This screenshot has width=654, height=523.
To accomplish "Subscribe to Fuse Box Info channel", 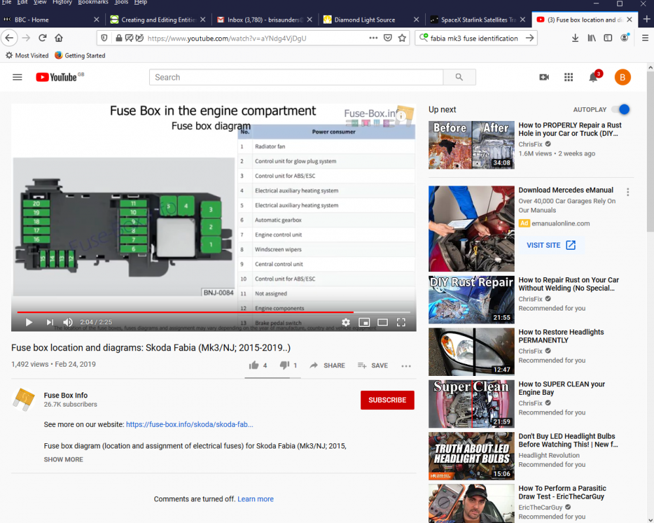I will coord(387,400).
